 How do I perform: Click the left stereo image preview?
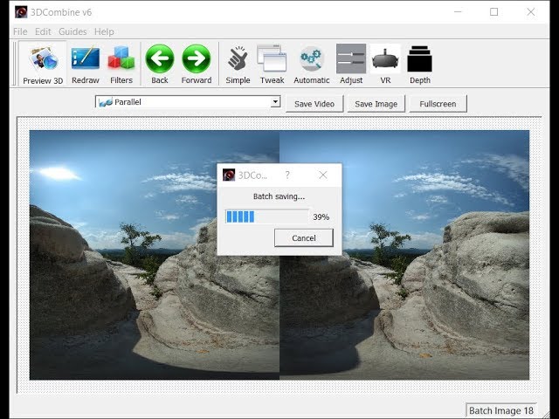pyautogui.click(x=155, y=255)
